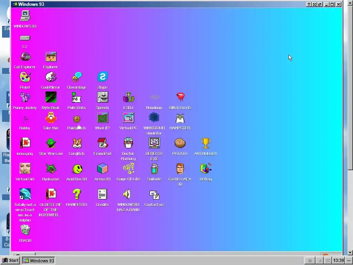The height and width of the screenshot is (265, 353).
Task: Open the WINDOWS 93 computer icon
Action: [25, 16]
